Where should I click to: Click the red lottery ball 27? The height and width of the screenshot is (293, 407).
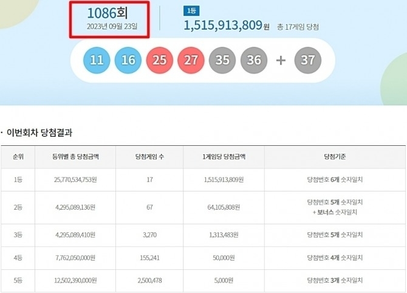click(x=191, y=60)
